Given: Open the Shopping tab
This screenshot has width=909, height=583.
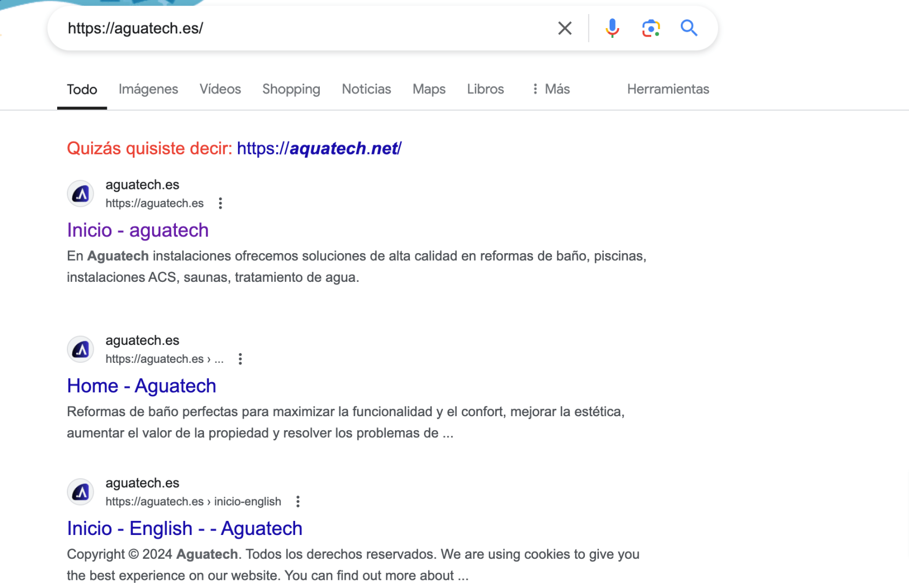Looking at the screenshot, I should click(x=291, y=90).
